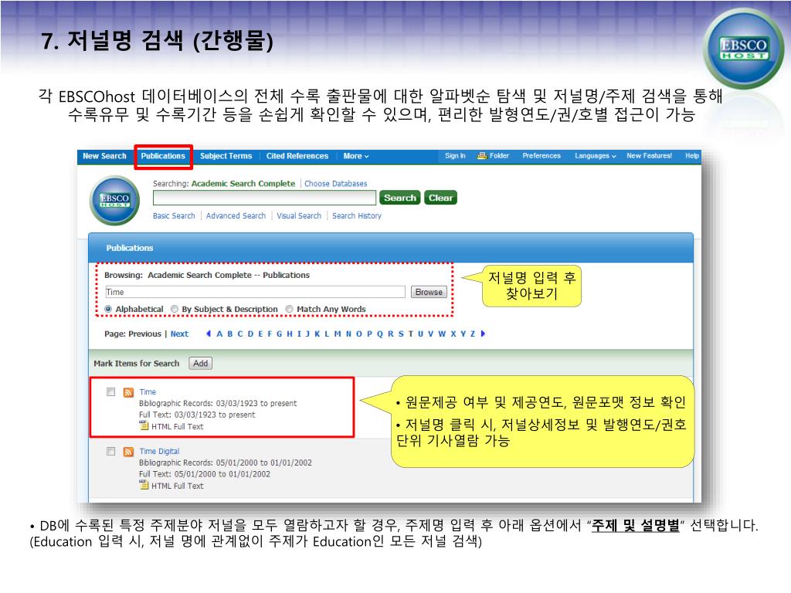Image resolution: width=791 pixels, height=593 pixels.
Task: Open the Subject Terms tab
Action: click(x=226, y=156)
